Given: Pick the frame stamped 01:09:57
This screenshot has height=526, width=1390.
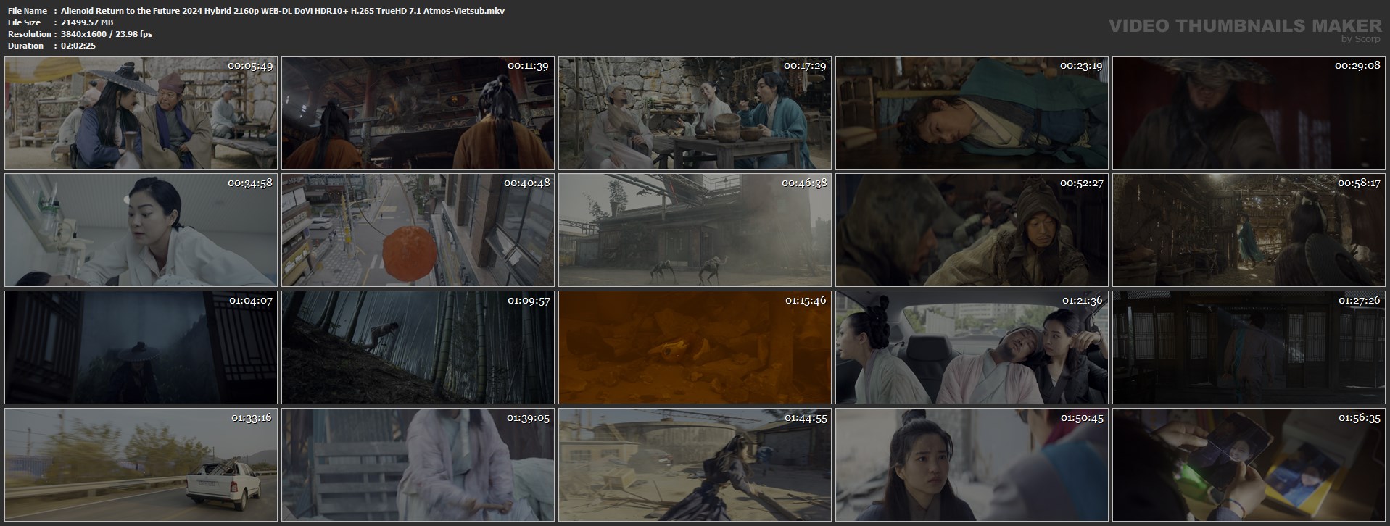Looking at the screenshot, I should [418, 348].
